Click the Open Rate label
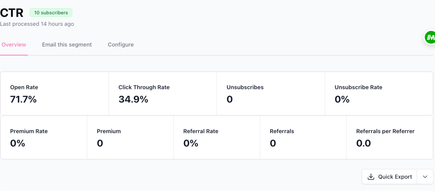This screenshot has width=435, height=193. pos(24,87)
